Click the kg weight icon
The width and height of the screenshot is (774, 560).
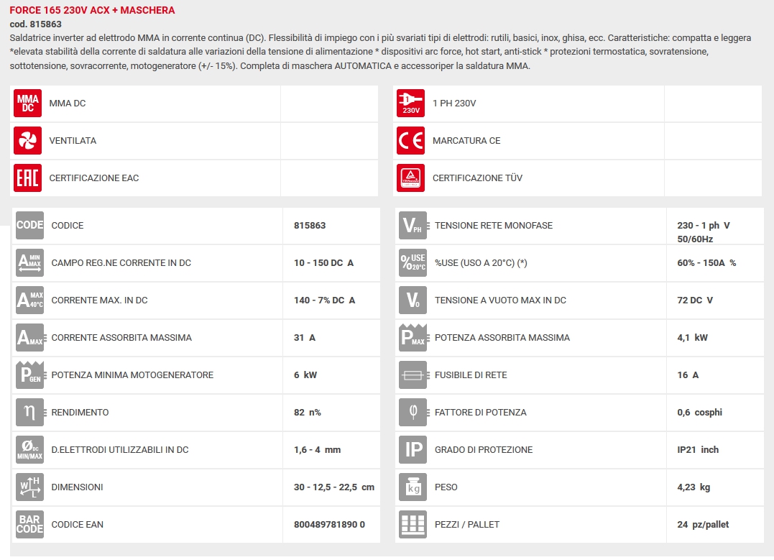(x=413, y=487)
